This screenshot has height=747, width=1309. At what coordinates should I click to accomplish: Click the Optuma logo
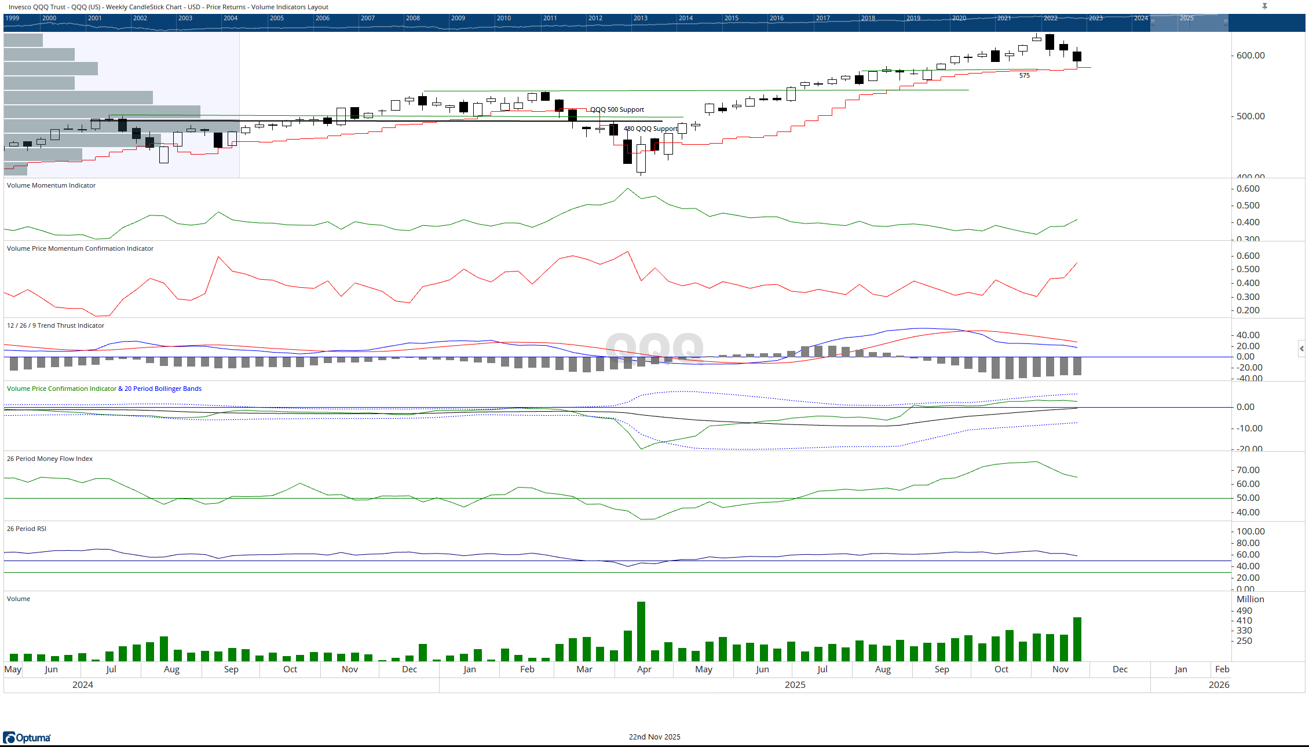(x=27, y=737)
